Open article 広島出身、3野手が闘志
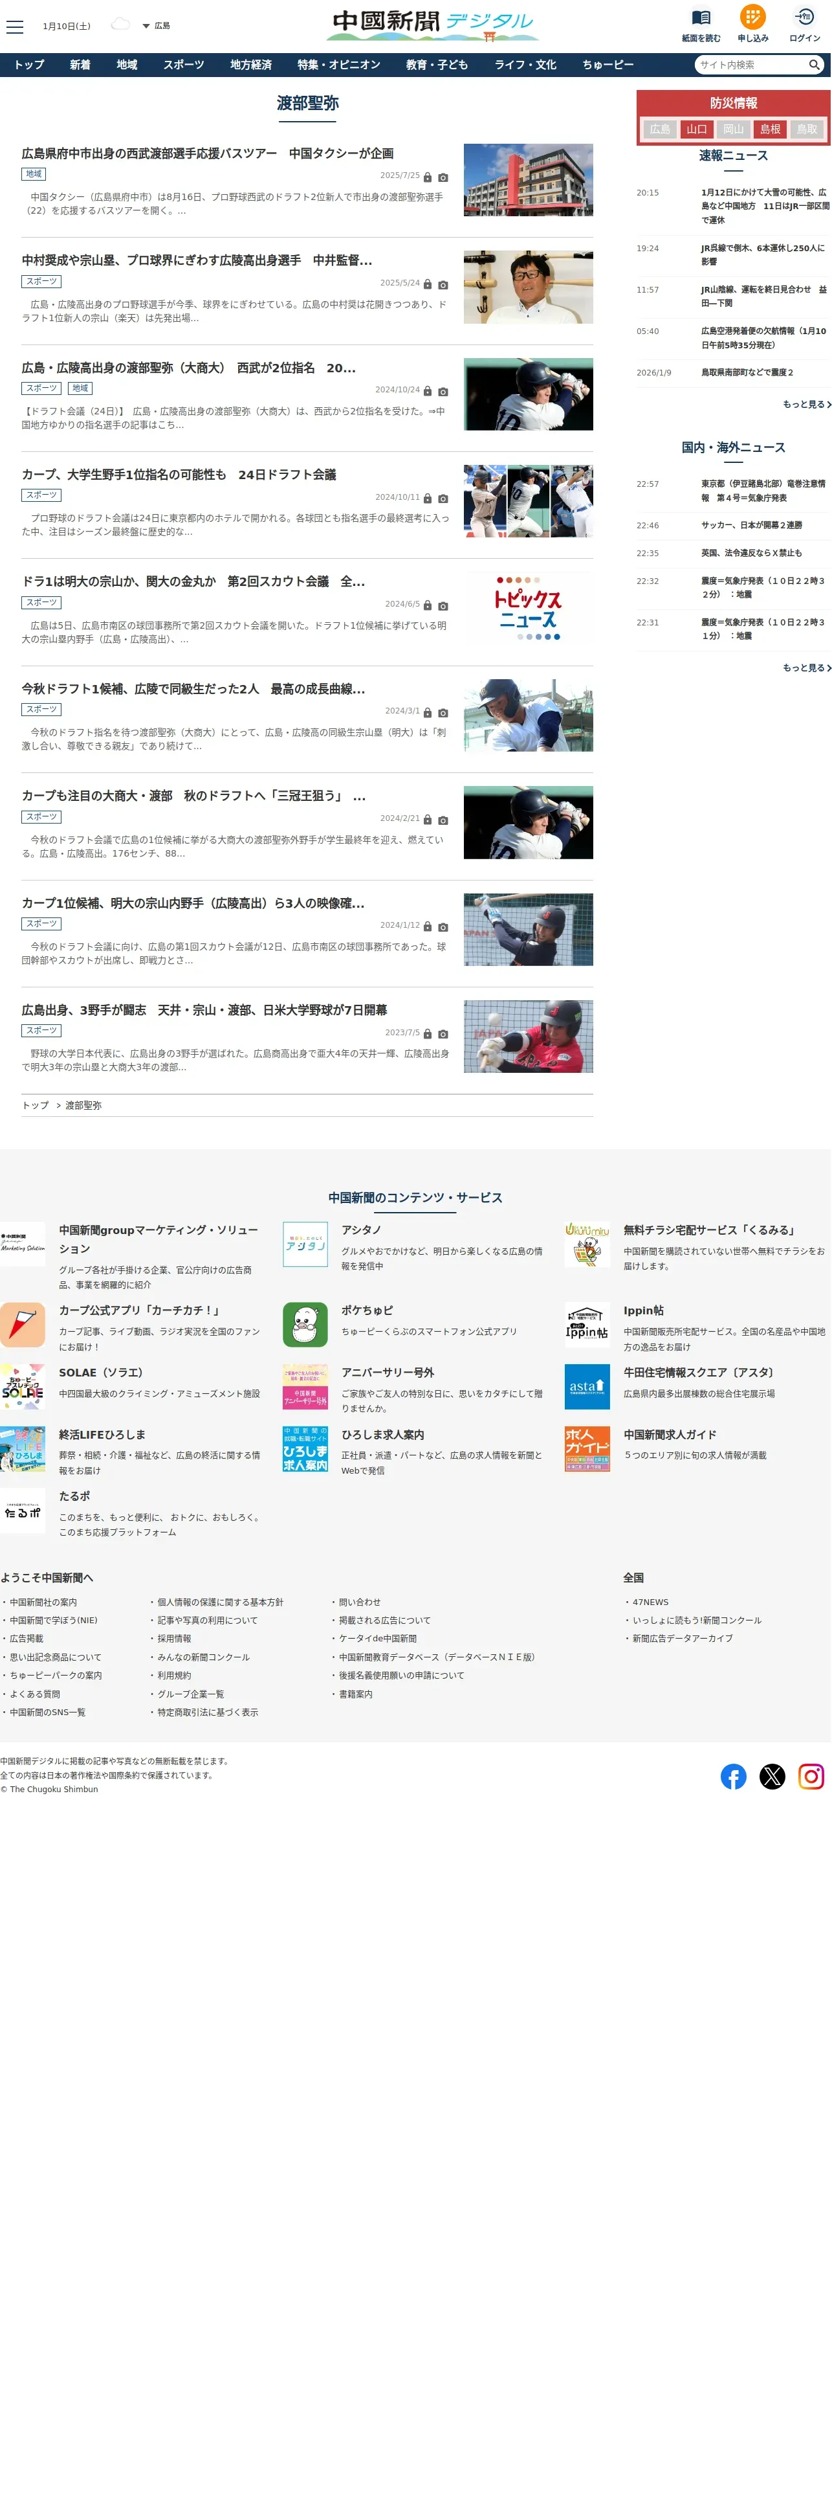 point(204,1010)
